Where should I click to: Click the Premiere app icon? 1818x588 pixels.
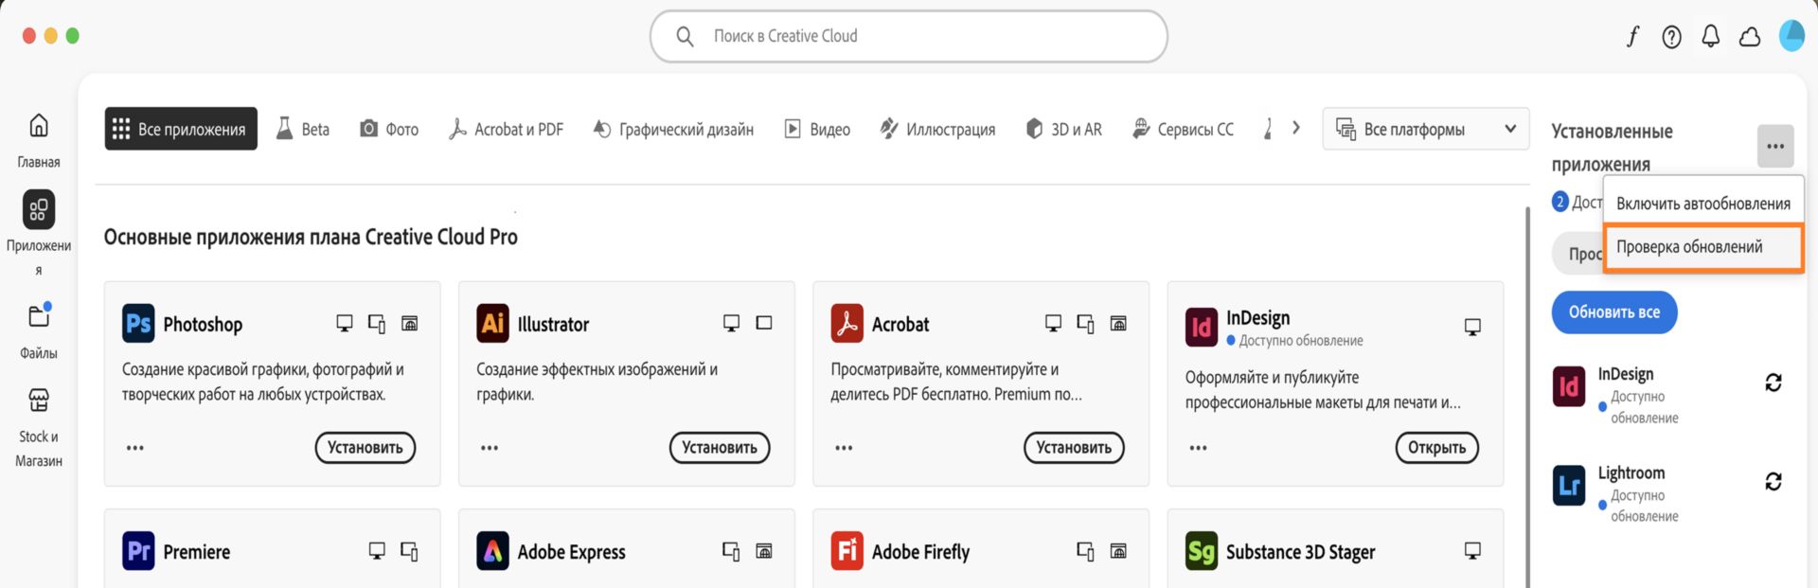[138, 551]
